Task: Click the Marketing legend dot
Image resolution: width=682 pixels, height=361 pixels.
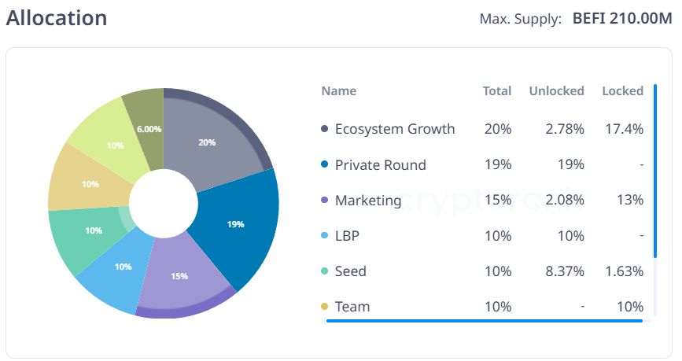Action: tap(325, 201)
